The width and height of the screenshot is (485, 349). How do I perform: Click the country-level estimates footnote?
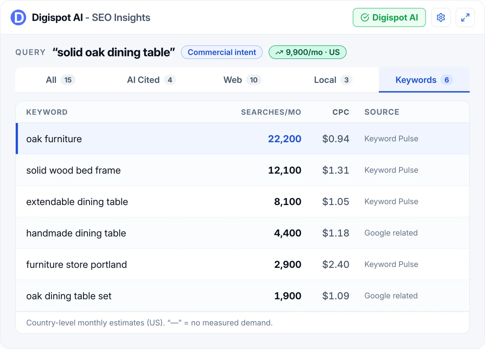[x=149, y=323]
